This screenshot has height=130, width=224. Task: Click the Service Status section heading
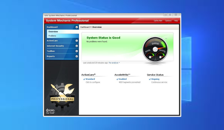click(155, 75)
